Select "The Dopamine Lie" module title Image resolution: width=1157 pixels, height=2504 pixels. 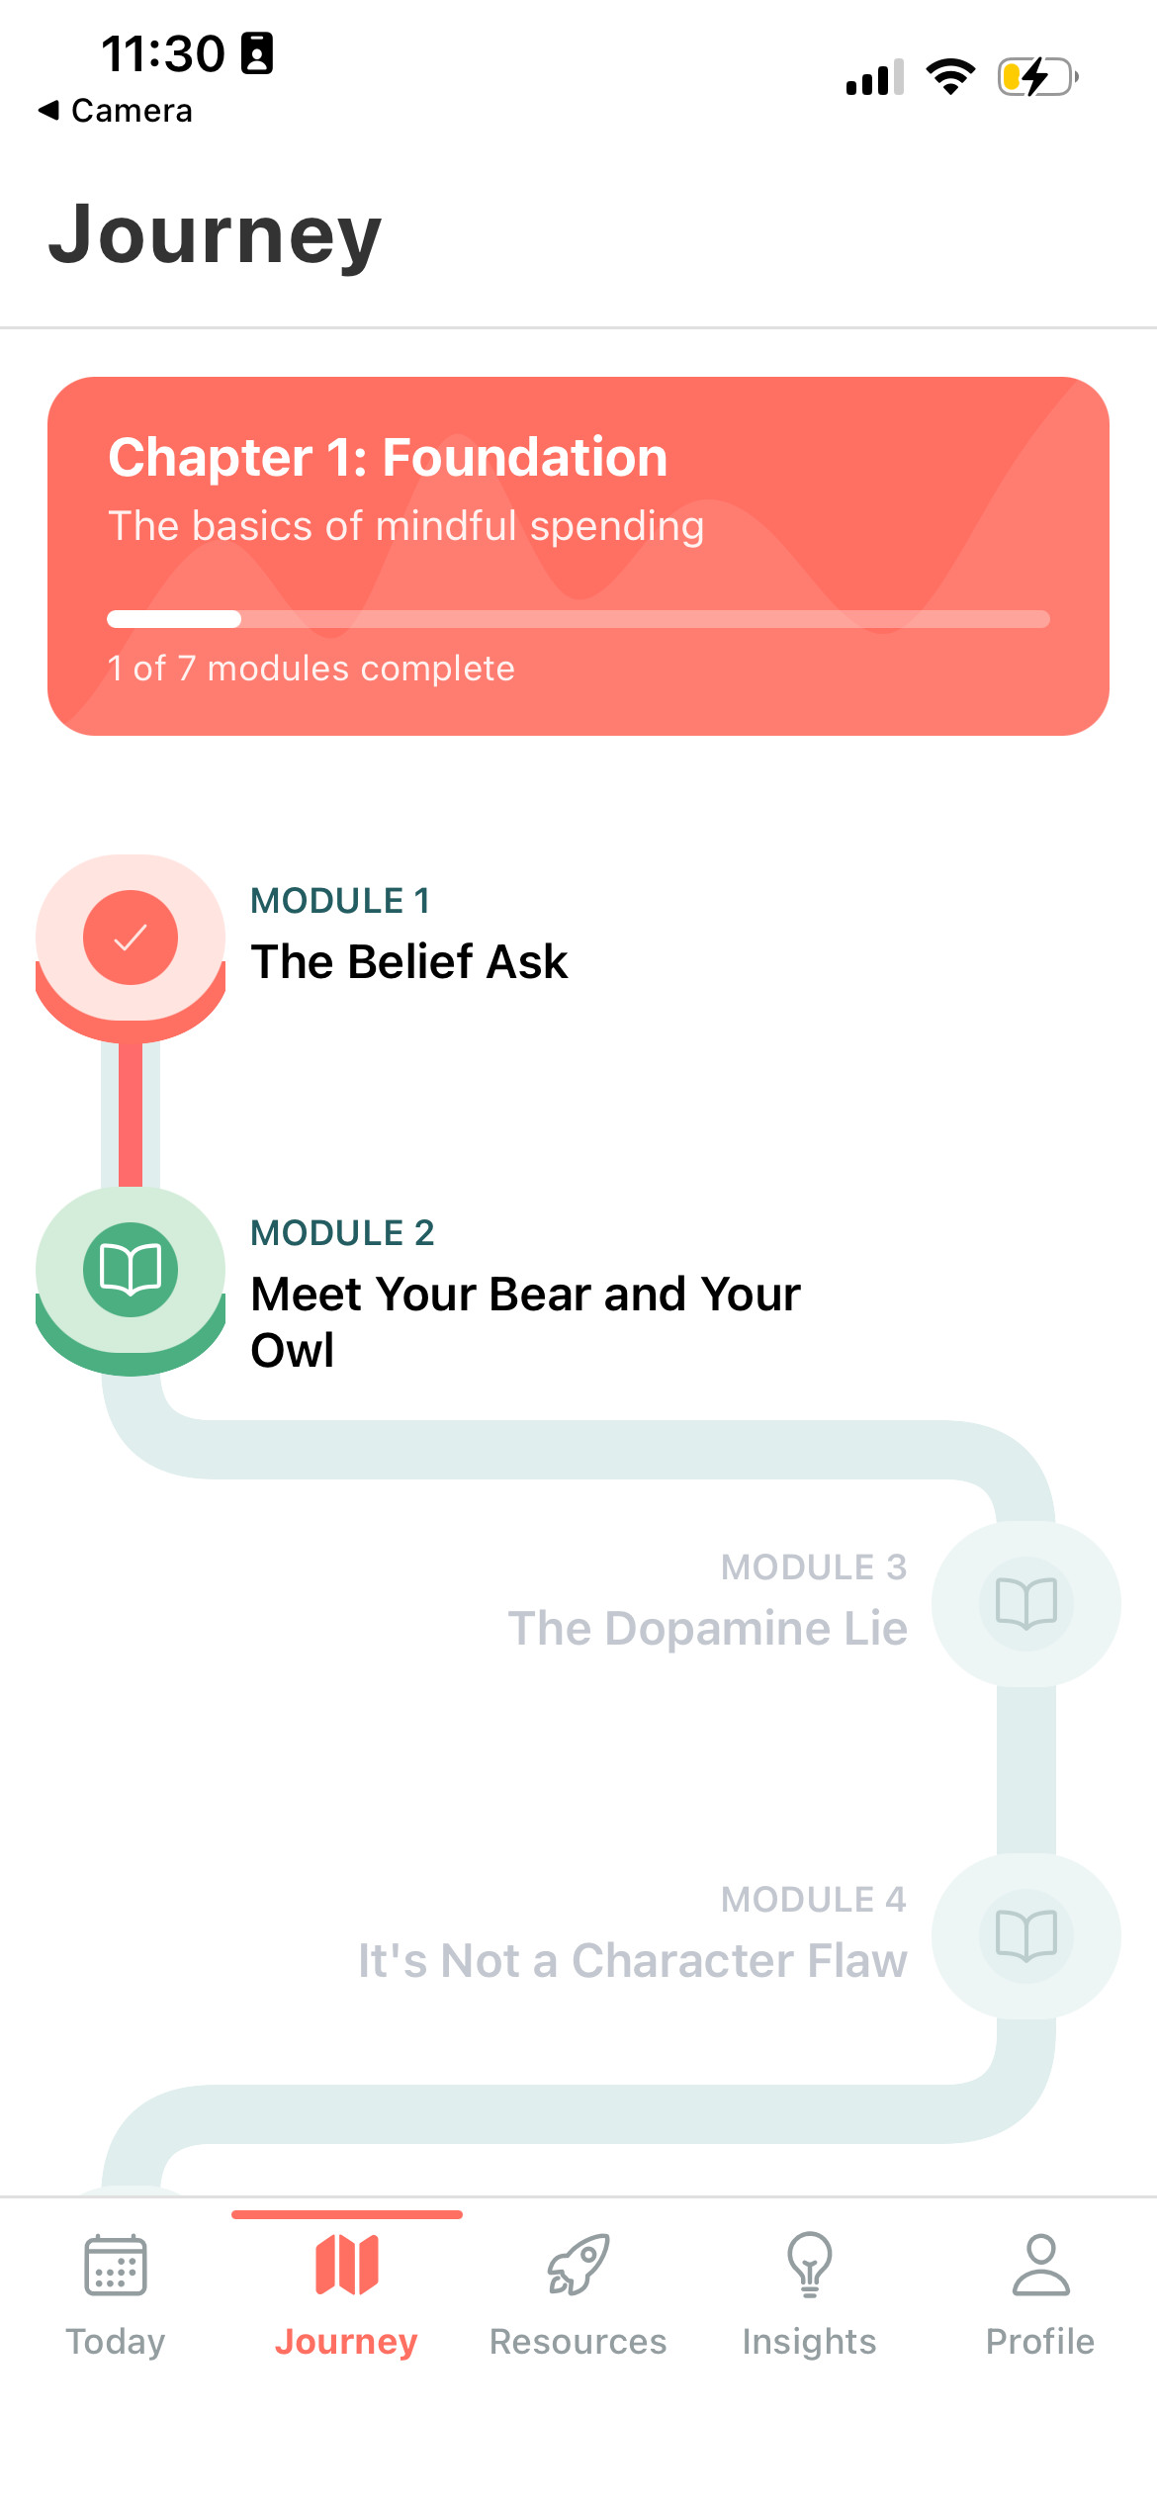pyautogui.click(x=707, y=1629)
